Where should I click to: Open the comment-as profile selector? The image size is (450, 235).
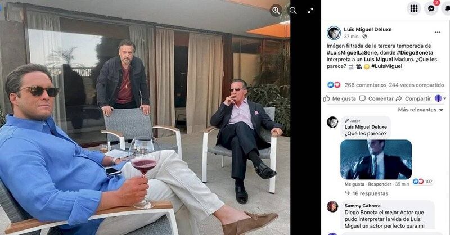point(439,98)
